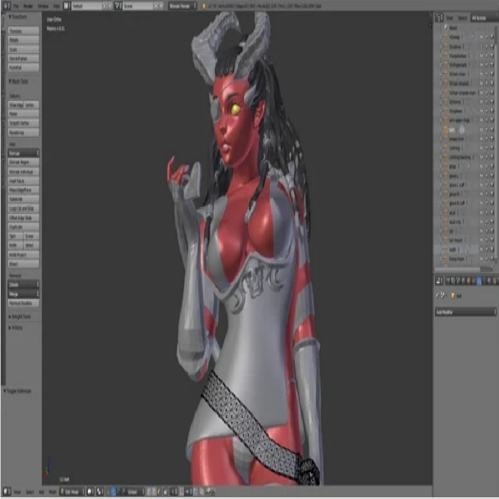Click the Subdivide button
The image size is (499, 499).
pyautogui.click(x=24, y=199)
